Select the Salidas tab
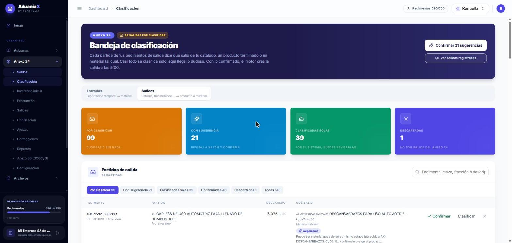The image size is (512, 243). point(174,93)
